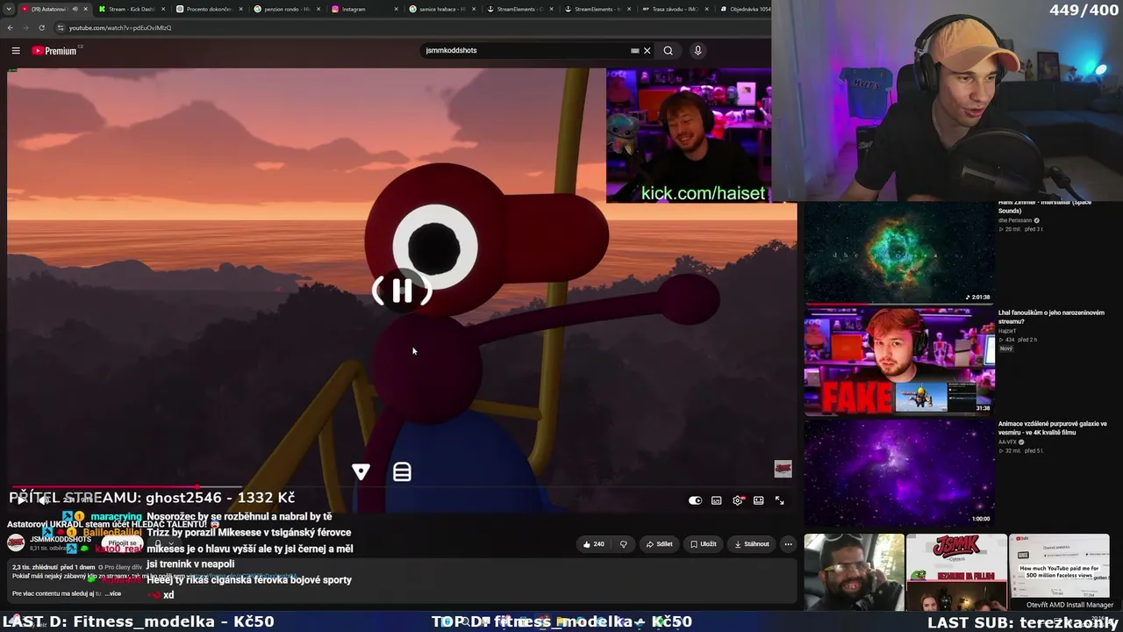Open the player settings gear
Screen dimensions: 1123x632
pos(738,500)
